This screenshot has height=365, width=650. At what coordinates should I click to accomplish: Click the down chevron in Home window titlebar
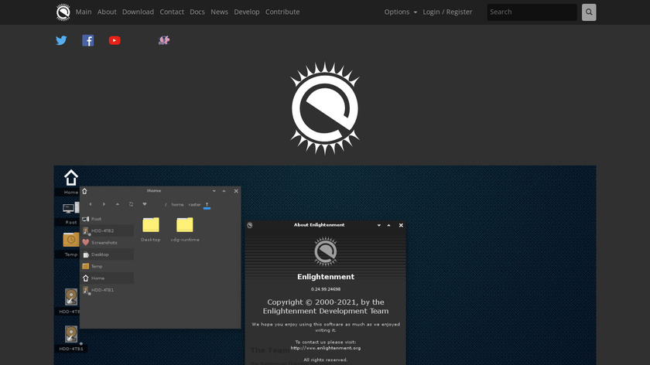pos(214,191)
